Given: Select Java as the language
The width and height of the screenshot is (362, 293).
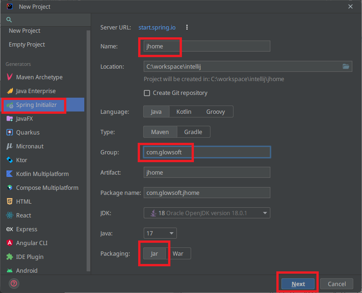Looking at the screenshot, I should pos(156,112).
